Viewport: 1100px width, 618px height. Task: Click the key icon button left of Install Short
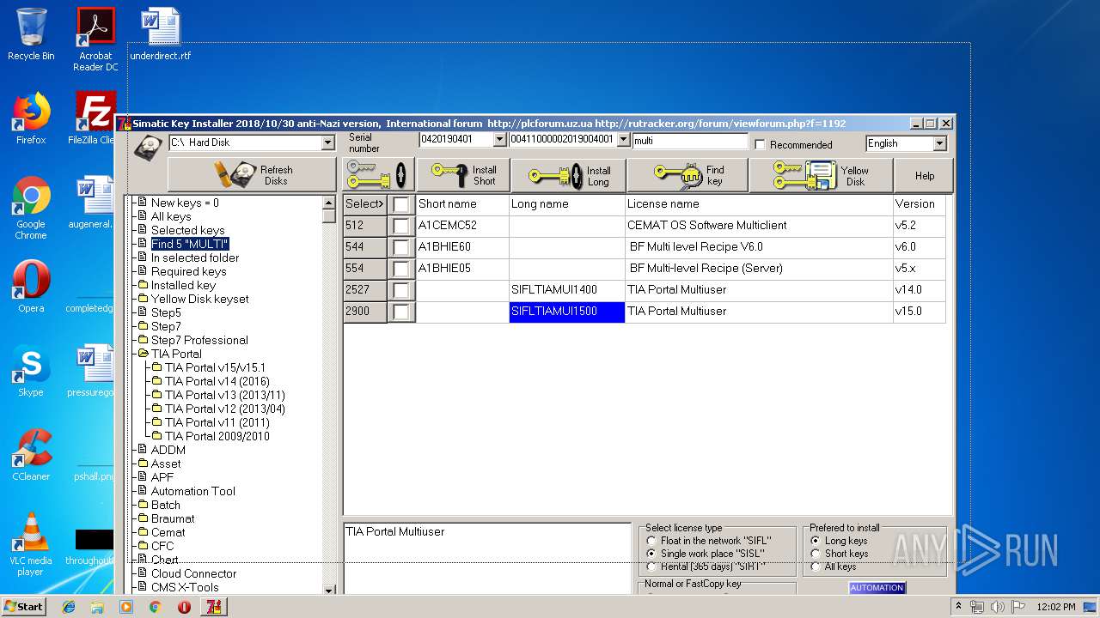click(x=378, y=175)
